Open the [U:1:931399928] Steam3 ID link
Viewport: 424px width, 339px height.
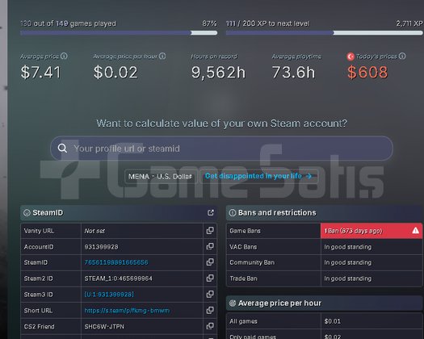pos(109,295)
